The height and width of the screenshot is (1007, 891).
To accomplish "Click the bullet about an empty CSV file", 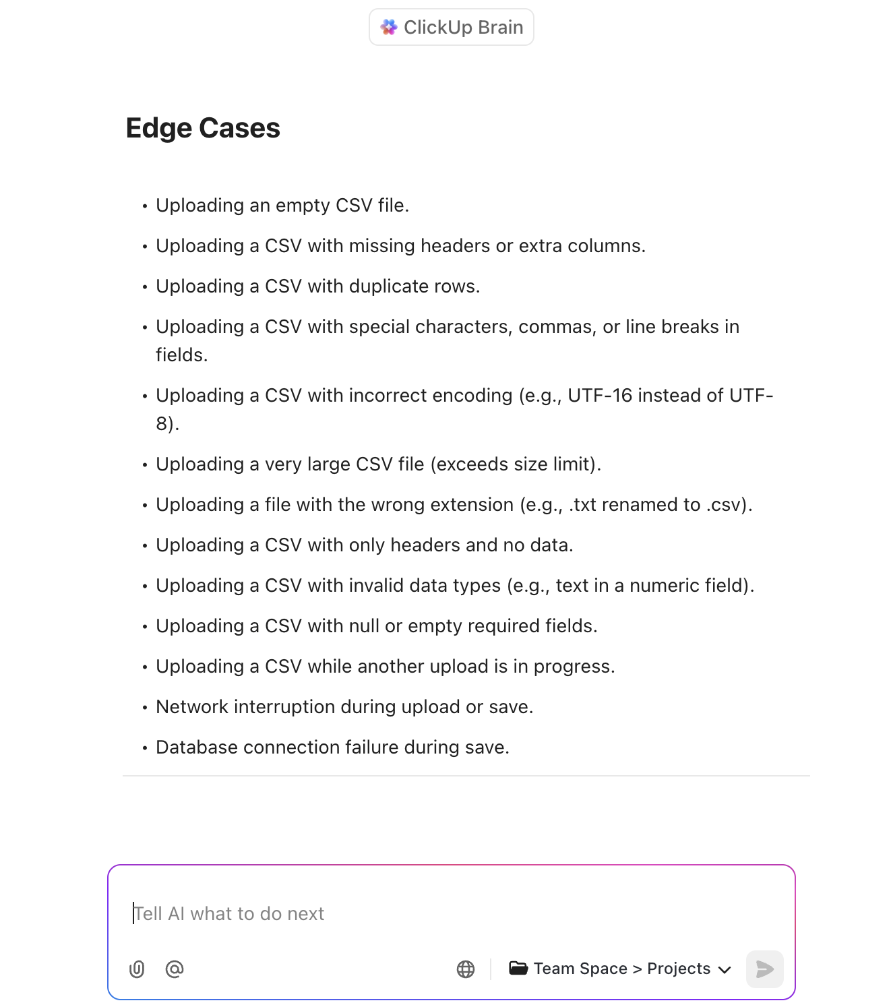I will [x=282, y=206].
